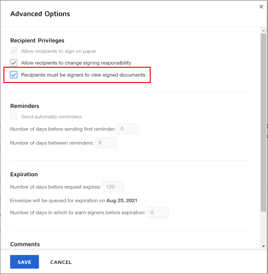Click the Comments section heading
The image size is (268, 274).
point(25,244)
